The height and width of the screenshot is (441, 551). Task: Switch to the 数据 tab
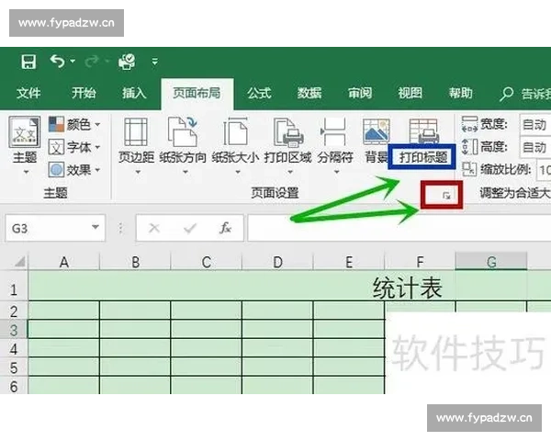pos(309,93)
